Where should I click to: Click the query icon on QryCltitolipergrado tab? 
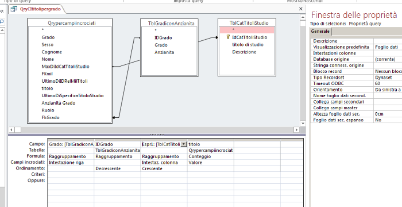[x=14, y=9]
